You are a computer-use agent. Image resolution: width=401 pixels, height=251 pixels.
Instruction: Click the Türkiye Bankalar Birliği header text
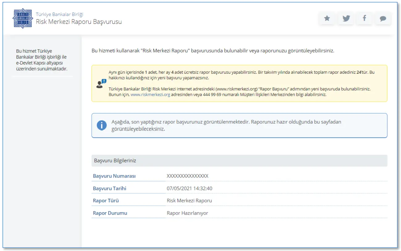(x=60, y=14)
